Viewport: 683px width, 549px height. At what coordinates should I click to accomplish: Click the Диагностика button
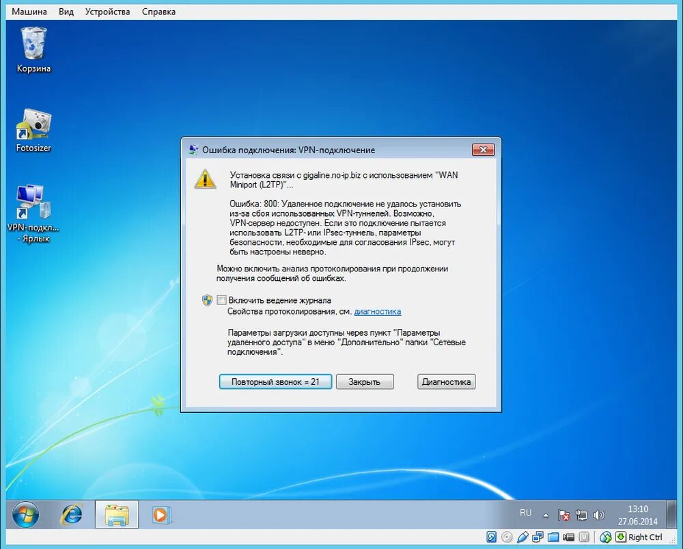446,381
